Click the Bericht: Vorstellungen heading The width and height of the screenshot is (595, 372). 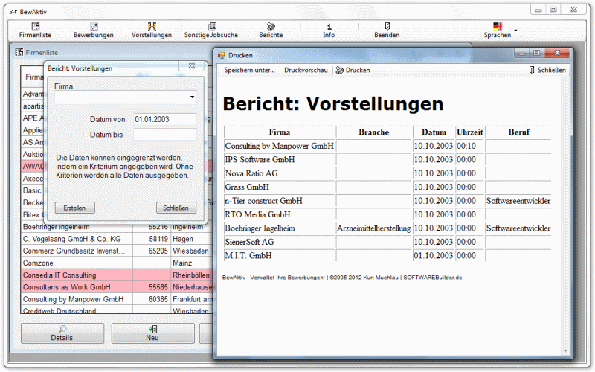[332, 103]
